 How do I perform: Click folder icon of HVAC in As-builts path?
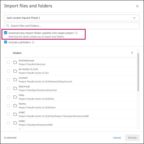click(x=15, y=114)
